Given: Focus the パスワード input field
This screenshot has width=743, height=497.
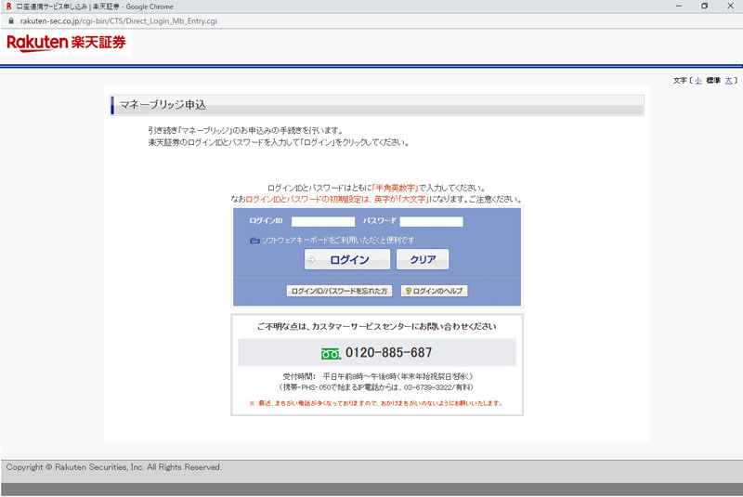Looking at the screenshot, I should pos(431,222).
